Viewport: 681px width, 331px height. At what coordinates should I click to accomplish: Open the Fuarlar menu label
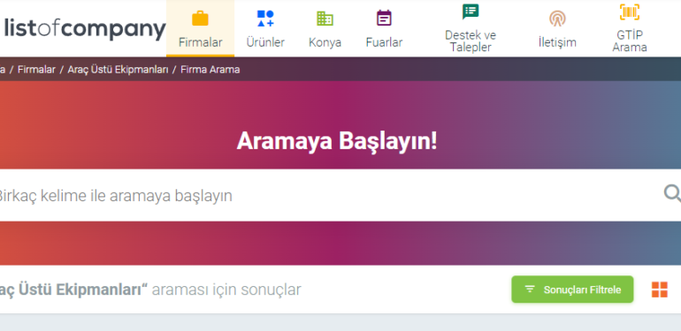[384, 42]
